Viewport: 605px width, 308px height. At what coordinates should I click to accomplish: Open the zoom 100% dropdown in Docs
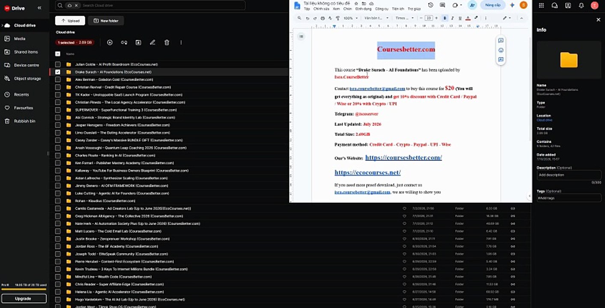351,18
